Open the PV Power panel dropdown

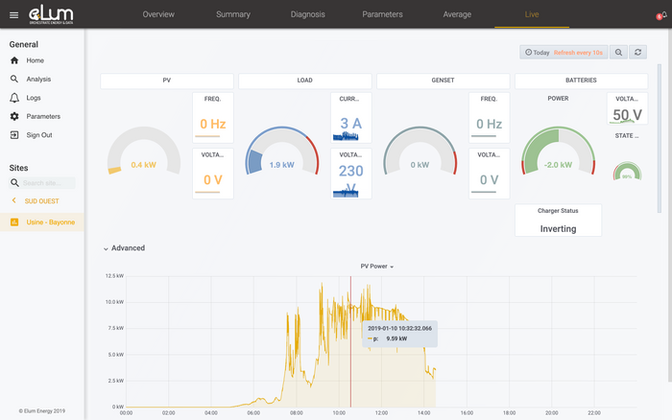pyautogui.click(x=377, y=267)
